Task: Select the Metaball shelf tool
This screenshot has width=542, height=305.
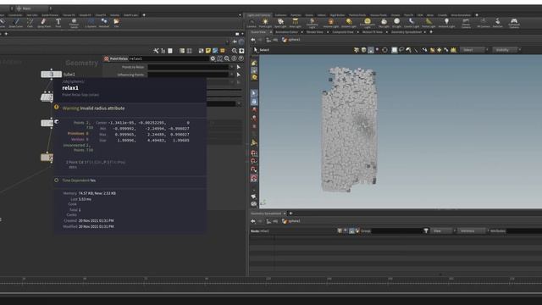Action: 103,23
